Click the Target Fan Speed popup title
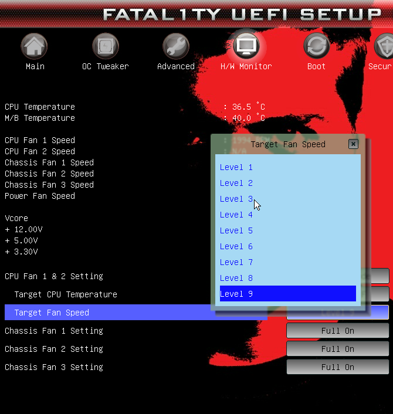Viewport: 393px width, 414px height. coord(288,144)
